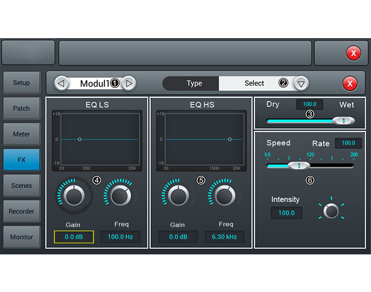The width and height of the screenshot is (371, 292).
Task: Click the EQ LS Freq knob
Action: 121,196
